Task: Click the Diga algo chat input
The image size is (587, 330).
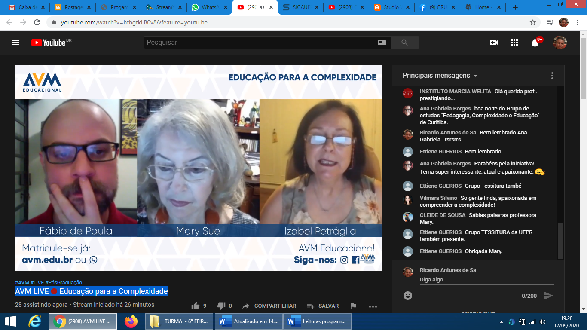Action: coord(486,280)
